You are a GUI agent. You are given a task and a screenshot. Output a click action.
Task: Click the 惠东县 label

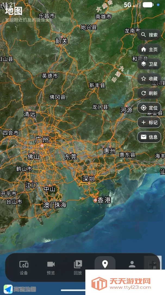127,155
